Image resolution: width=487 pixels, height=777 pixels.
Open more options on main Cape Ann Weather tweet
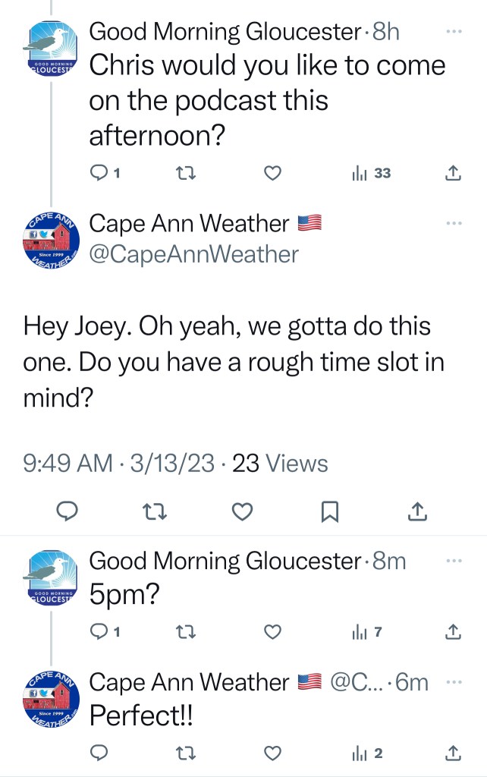[x=454, y=224]
